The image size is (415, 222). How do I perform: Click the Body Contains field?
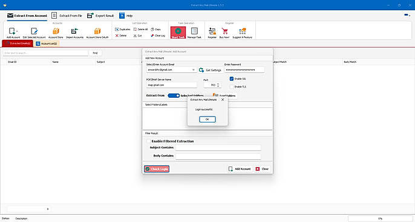(x=218, y=156)
